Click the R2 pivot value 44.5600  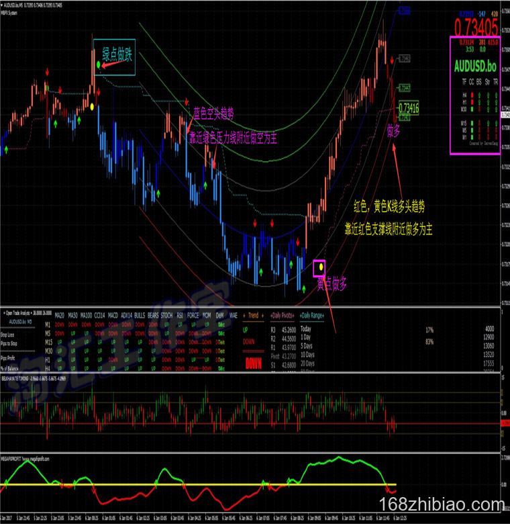(289, 339)
